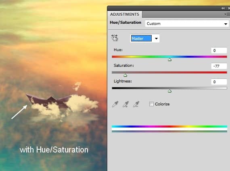Open the Custom preset dropdown

[187, 24]
